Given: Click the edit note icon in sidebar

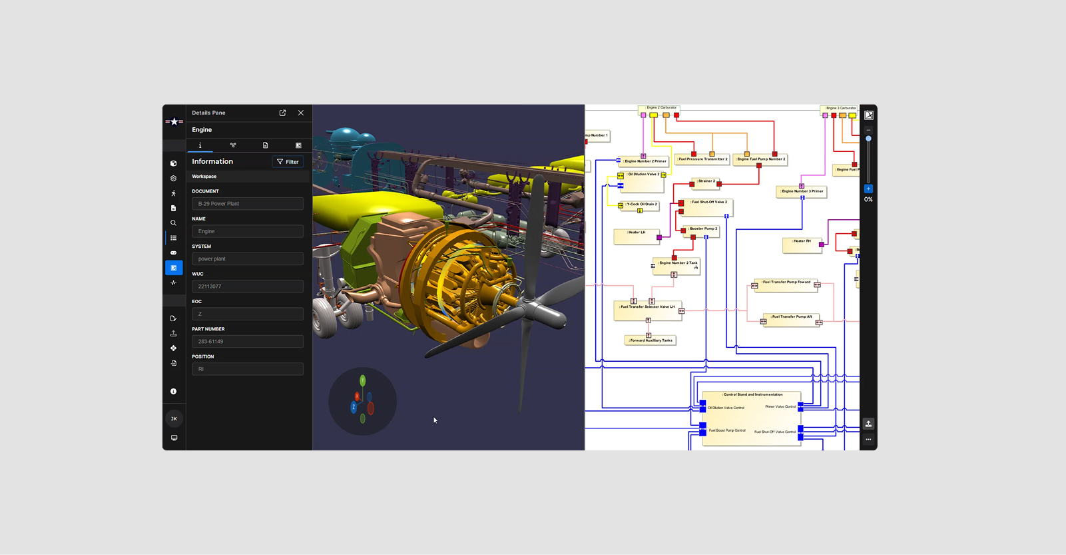Looking at the screenshot, I should tap(174, 318).
